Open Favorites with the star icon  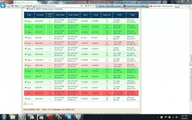point(186,6)
